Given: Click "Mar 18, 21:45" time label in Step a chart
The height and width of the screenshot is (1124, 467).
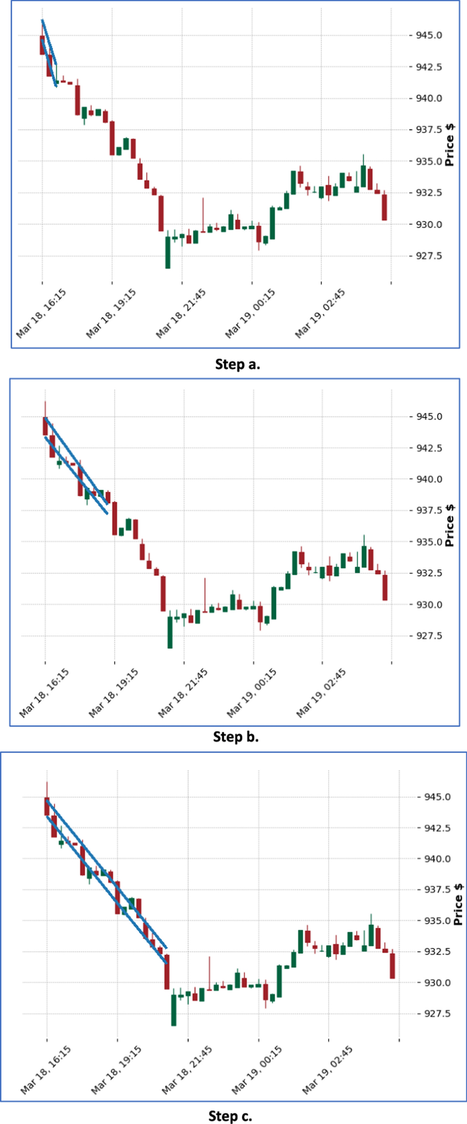Looking at the screenshot, I should click(181, 313).
